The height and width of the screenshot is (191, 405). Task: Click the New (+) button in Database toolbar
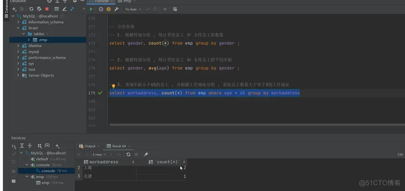coord(14,9)
